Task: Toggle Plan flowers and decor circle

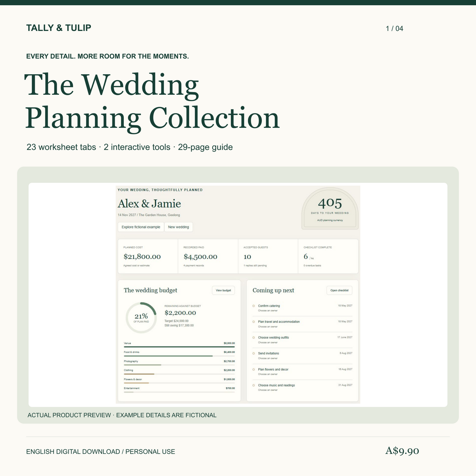Action: click(x=253, y=369)
